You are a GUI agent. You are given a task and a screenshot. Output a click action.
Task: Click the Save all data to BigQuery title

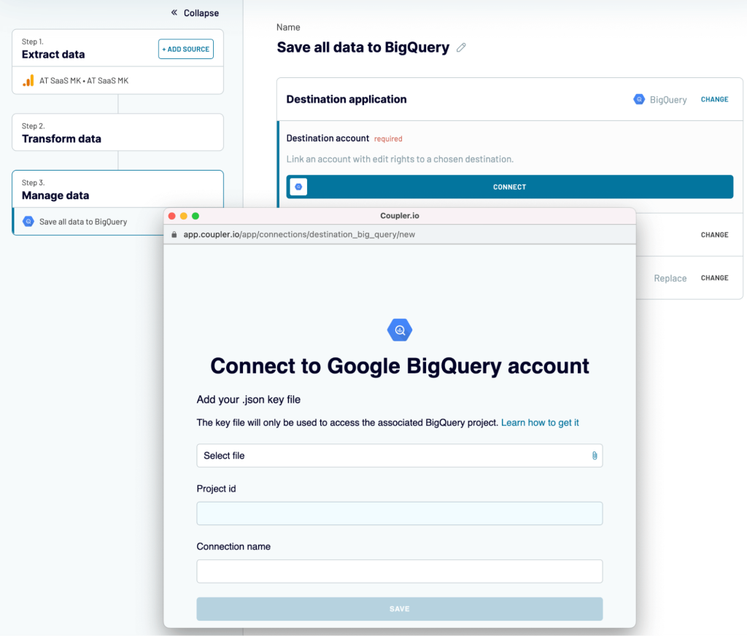point(363,47)
